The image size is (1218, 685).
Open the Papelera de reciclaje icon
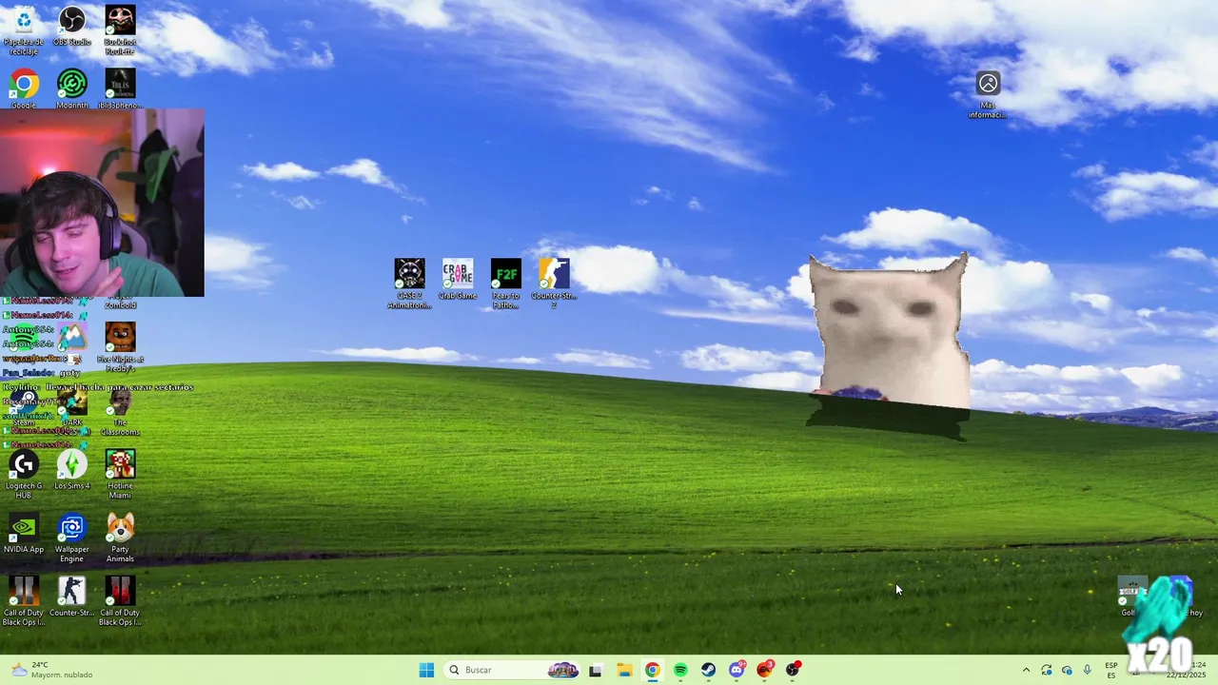24,29
